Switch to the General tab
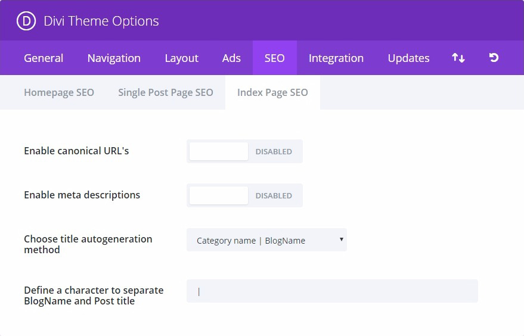The image size is (524, 336). click(x=44, y=58)
